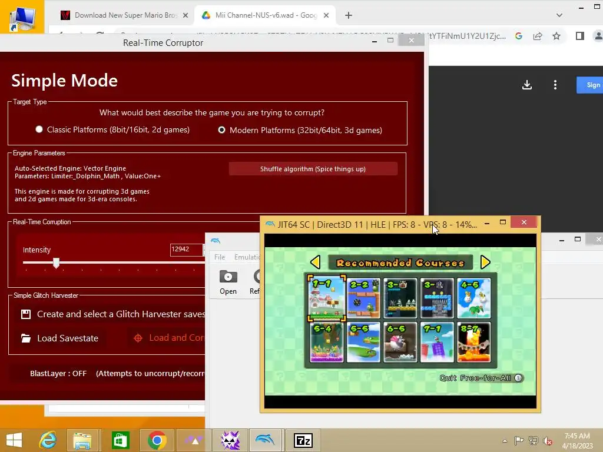Click the Real-Time Corruptor taskbar icon
The image size is (603, 452).
tap(230, 440)
